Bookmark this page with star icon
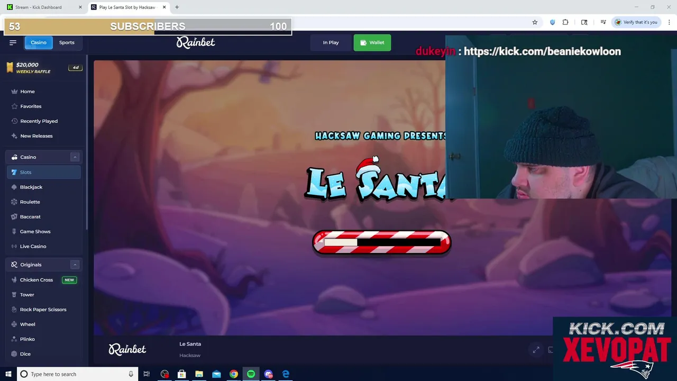 [535, 22]
